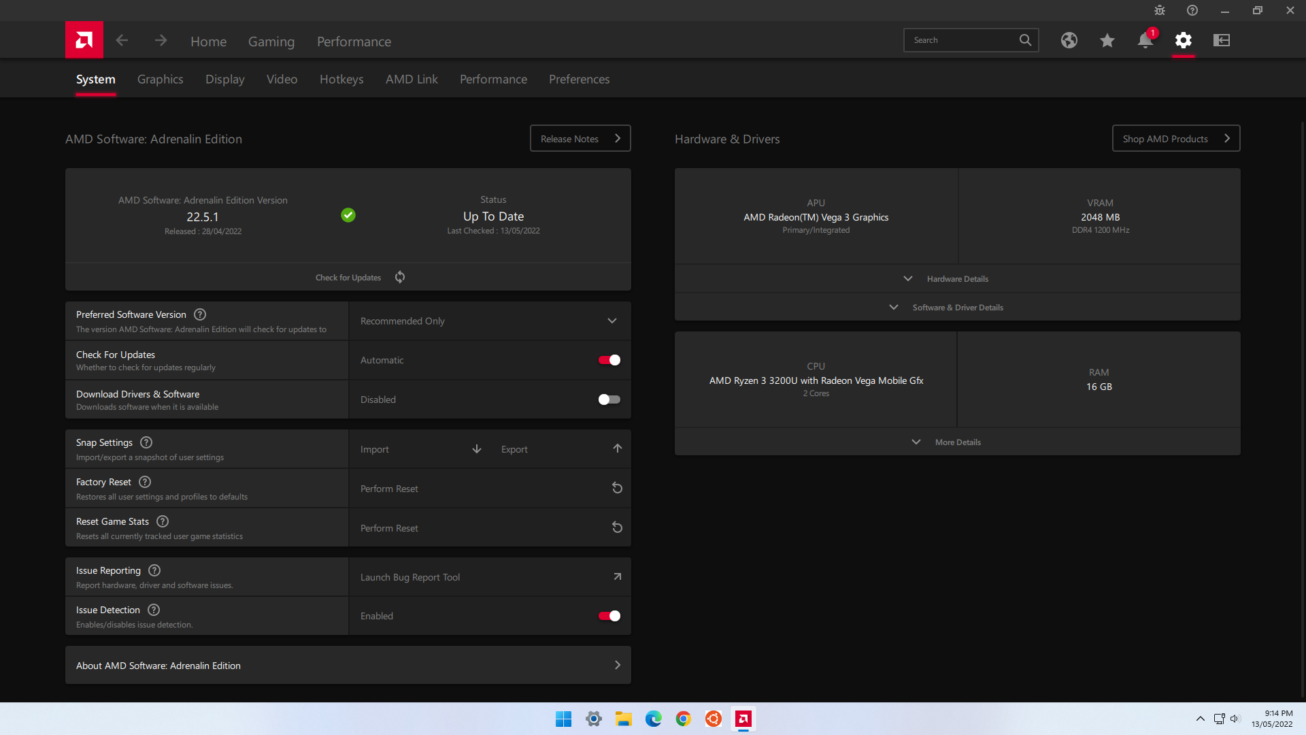Switch to the Graphics tab
Screen dimensions: 1306x735
click(161, 79)
